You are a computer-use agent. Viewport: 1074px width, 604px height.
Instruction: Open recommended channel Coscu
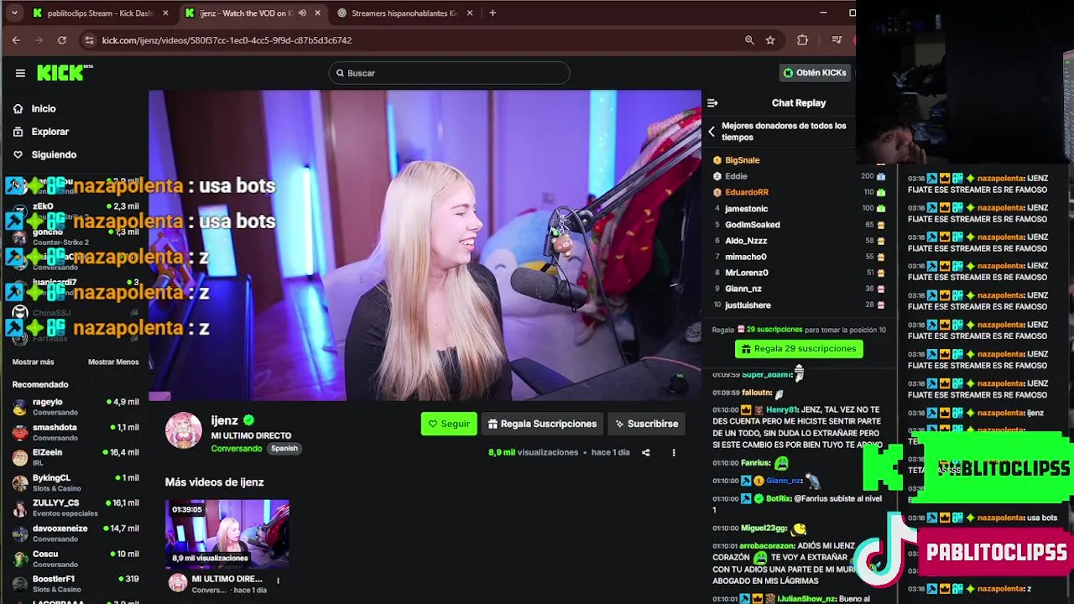[x=76, y=558]
